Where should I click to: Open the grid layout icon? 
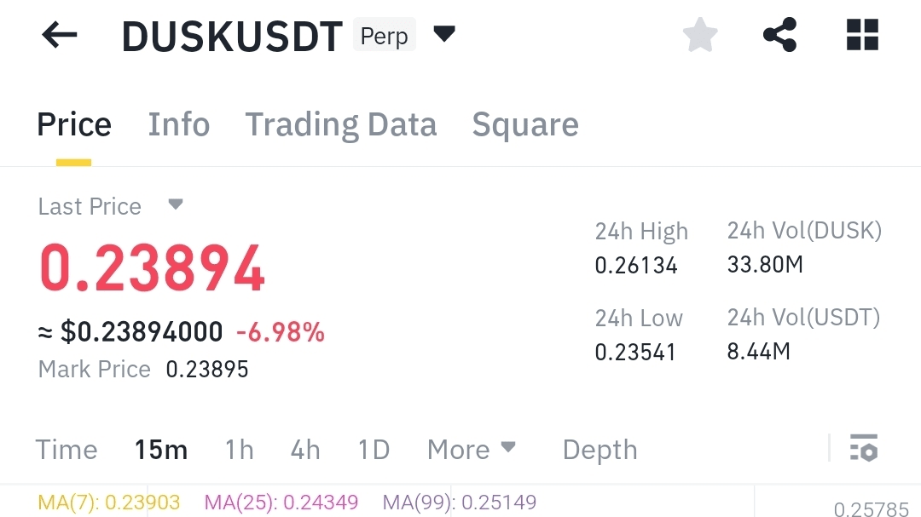[x=861, y=36]
